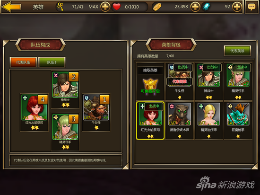Open the chat speech bubble
The image size is (260, 195).
click(252, 7)
